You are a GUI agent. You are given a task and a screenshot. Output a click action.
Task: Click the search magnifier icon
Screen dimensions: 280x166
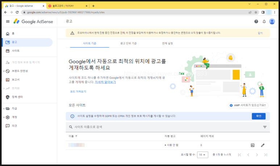[x=71, y=127]
